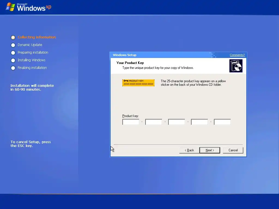Click 'To cancel Setup, press the ESC key' text
279x209 pixels.
31,144
